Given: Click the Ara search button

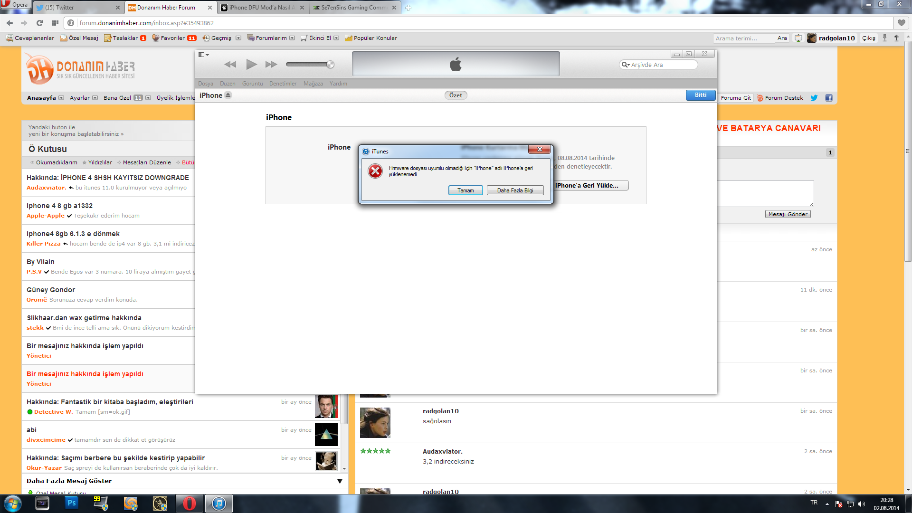Looking at the screenshot, I should pyautogui.click(x=782, y=38).
